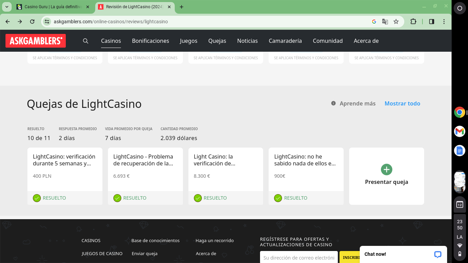
Task: Open the Camaradería menu item
Action: 285,41
